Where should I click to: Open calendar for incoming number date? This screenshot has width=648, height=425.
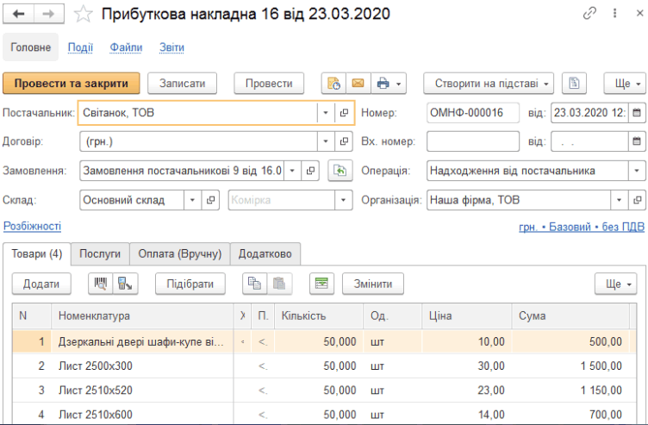pos(637,141)
